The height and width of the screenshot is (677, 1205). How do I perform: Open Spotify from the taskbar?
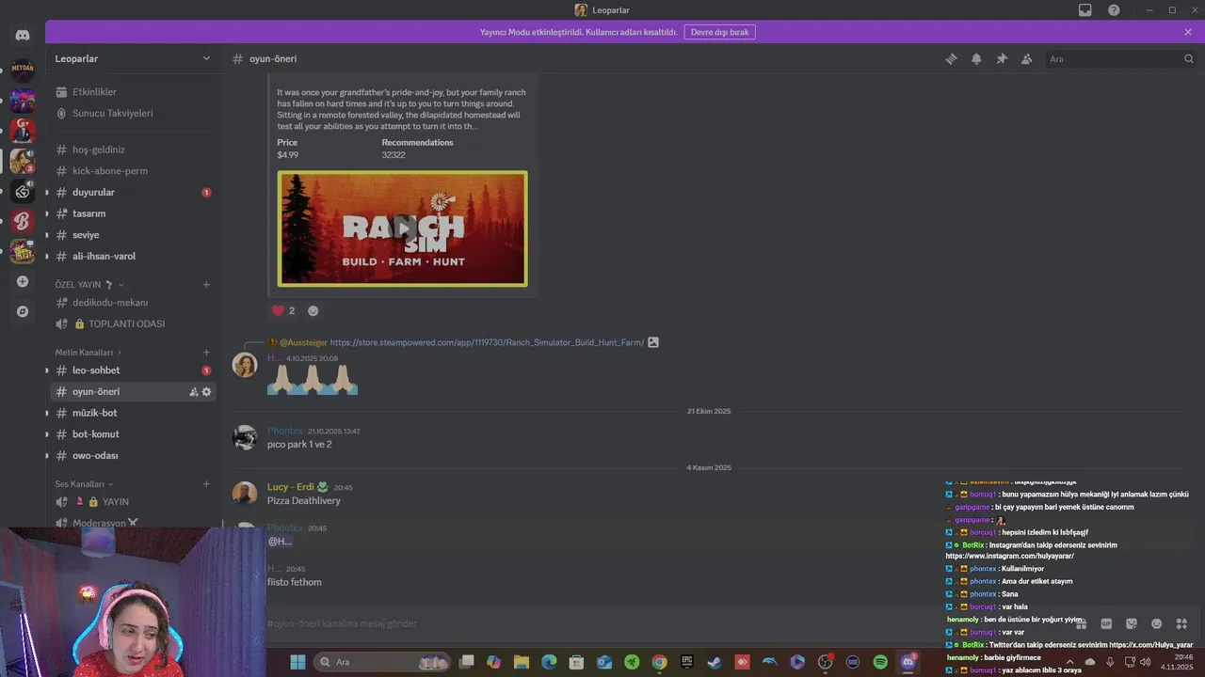(x=880, y=662)
